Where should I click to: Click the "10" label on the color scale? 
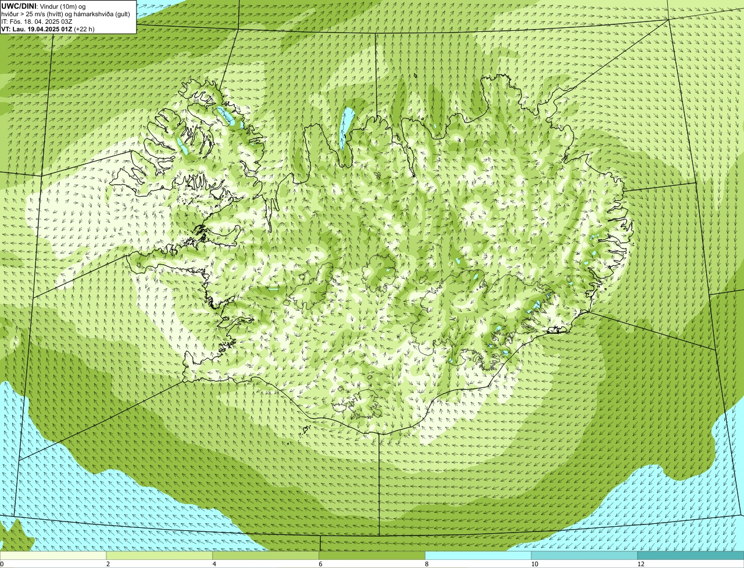pyautogui.click(x=534, y=564)
